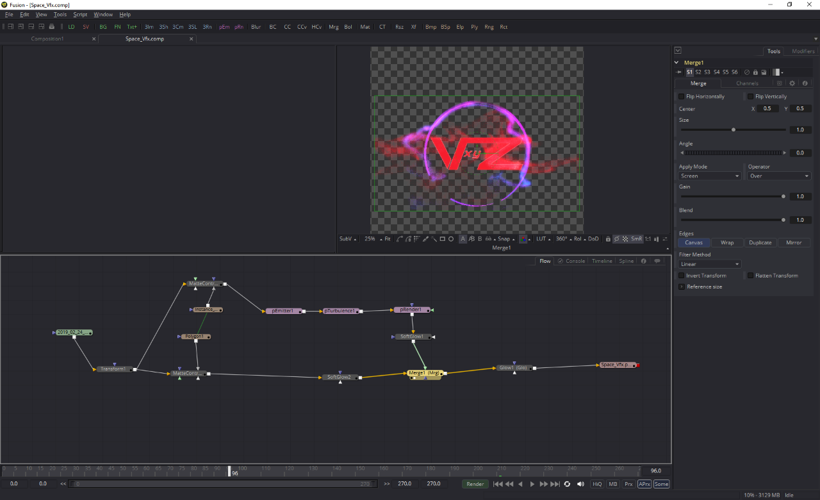Click the viewer lock icon

[607, 239]
